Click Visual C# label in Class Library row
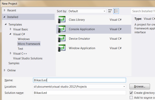 point(116,20)
